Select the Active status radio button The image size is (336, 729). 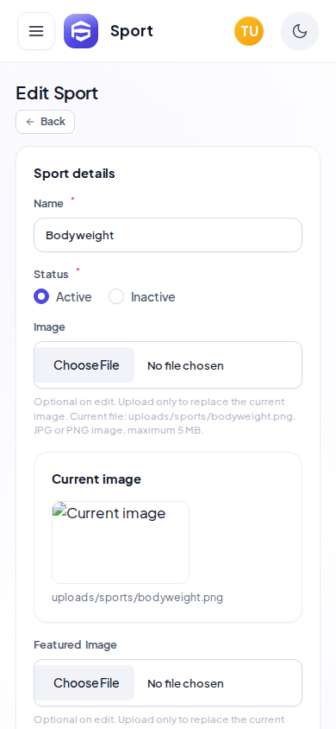(x=41, y=296)
